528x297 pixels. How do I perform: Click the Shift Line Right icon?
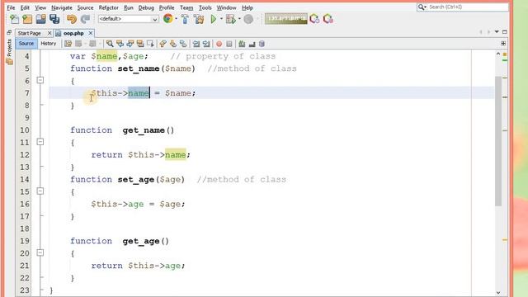(206, 44)
